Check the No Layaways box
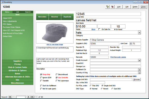Screen dimensions: 149x99 coord(57,81)
